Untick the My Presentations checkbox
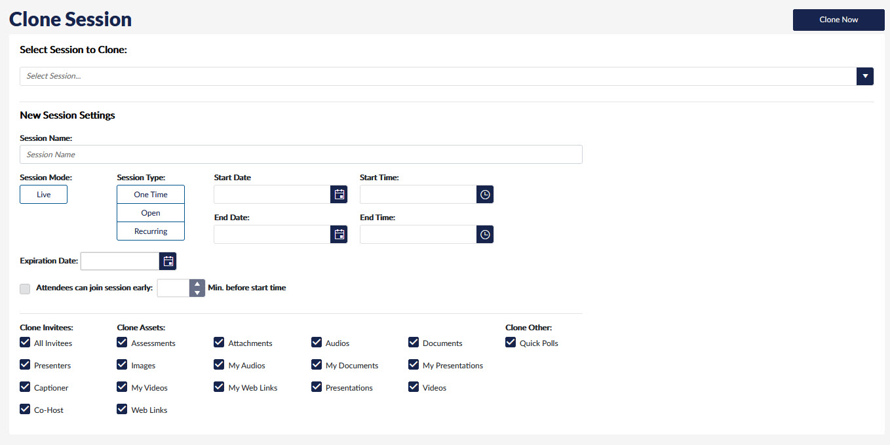 [x=414, y=365]
